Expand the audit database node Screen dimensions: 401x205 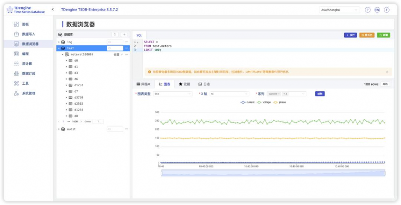(x=59, y=129)
